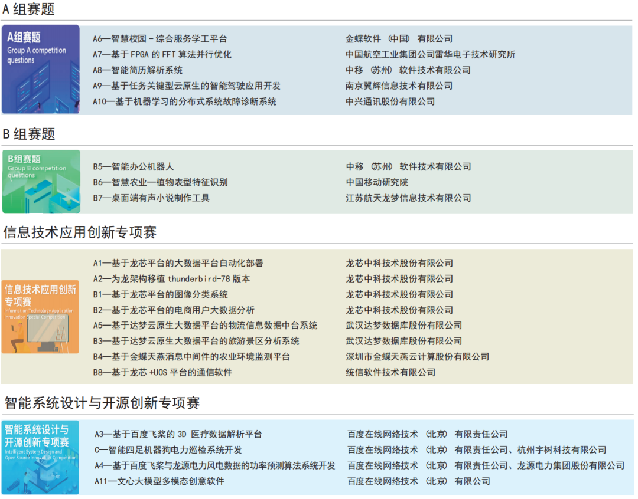Image resolution: width=638 pixels, height=499 pixels.
Task: Open topic B5—智能办公机器人
Action: [x=134, y=166]
